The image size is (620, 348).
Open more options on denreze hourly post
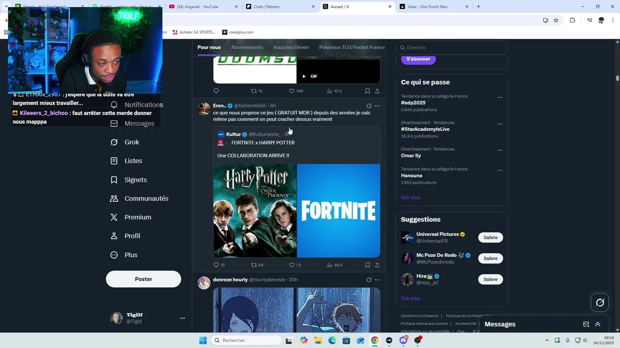click(377, 280)
